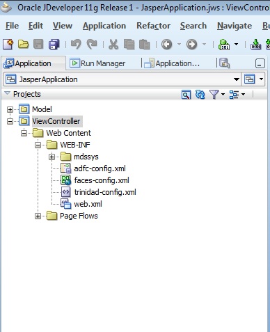Viewport: 270px width, 332px height.
Task: Click the Make binary build icon
Action: (255, 44)
